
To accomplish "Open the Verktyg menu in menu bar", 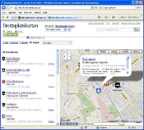I will (x=37, y=12).
